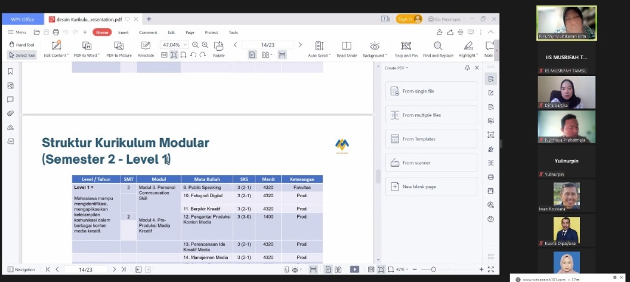Open the attachments paperclip in left sidebar
This screenshot has height=282, width=630.
click(10, 114)
